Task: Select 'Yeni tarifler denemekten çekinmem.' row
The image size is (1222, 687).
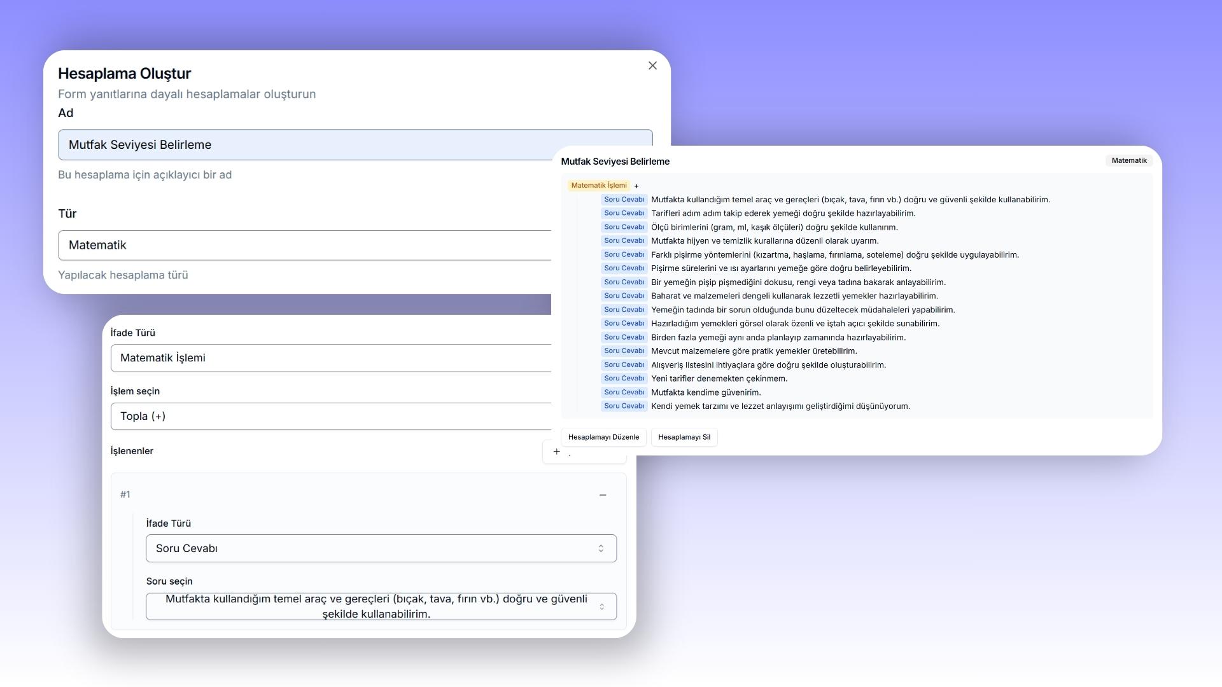Action: pyautogui.click(x=719, y=378)
